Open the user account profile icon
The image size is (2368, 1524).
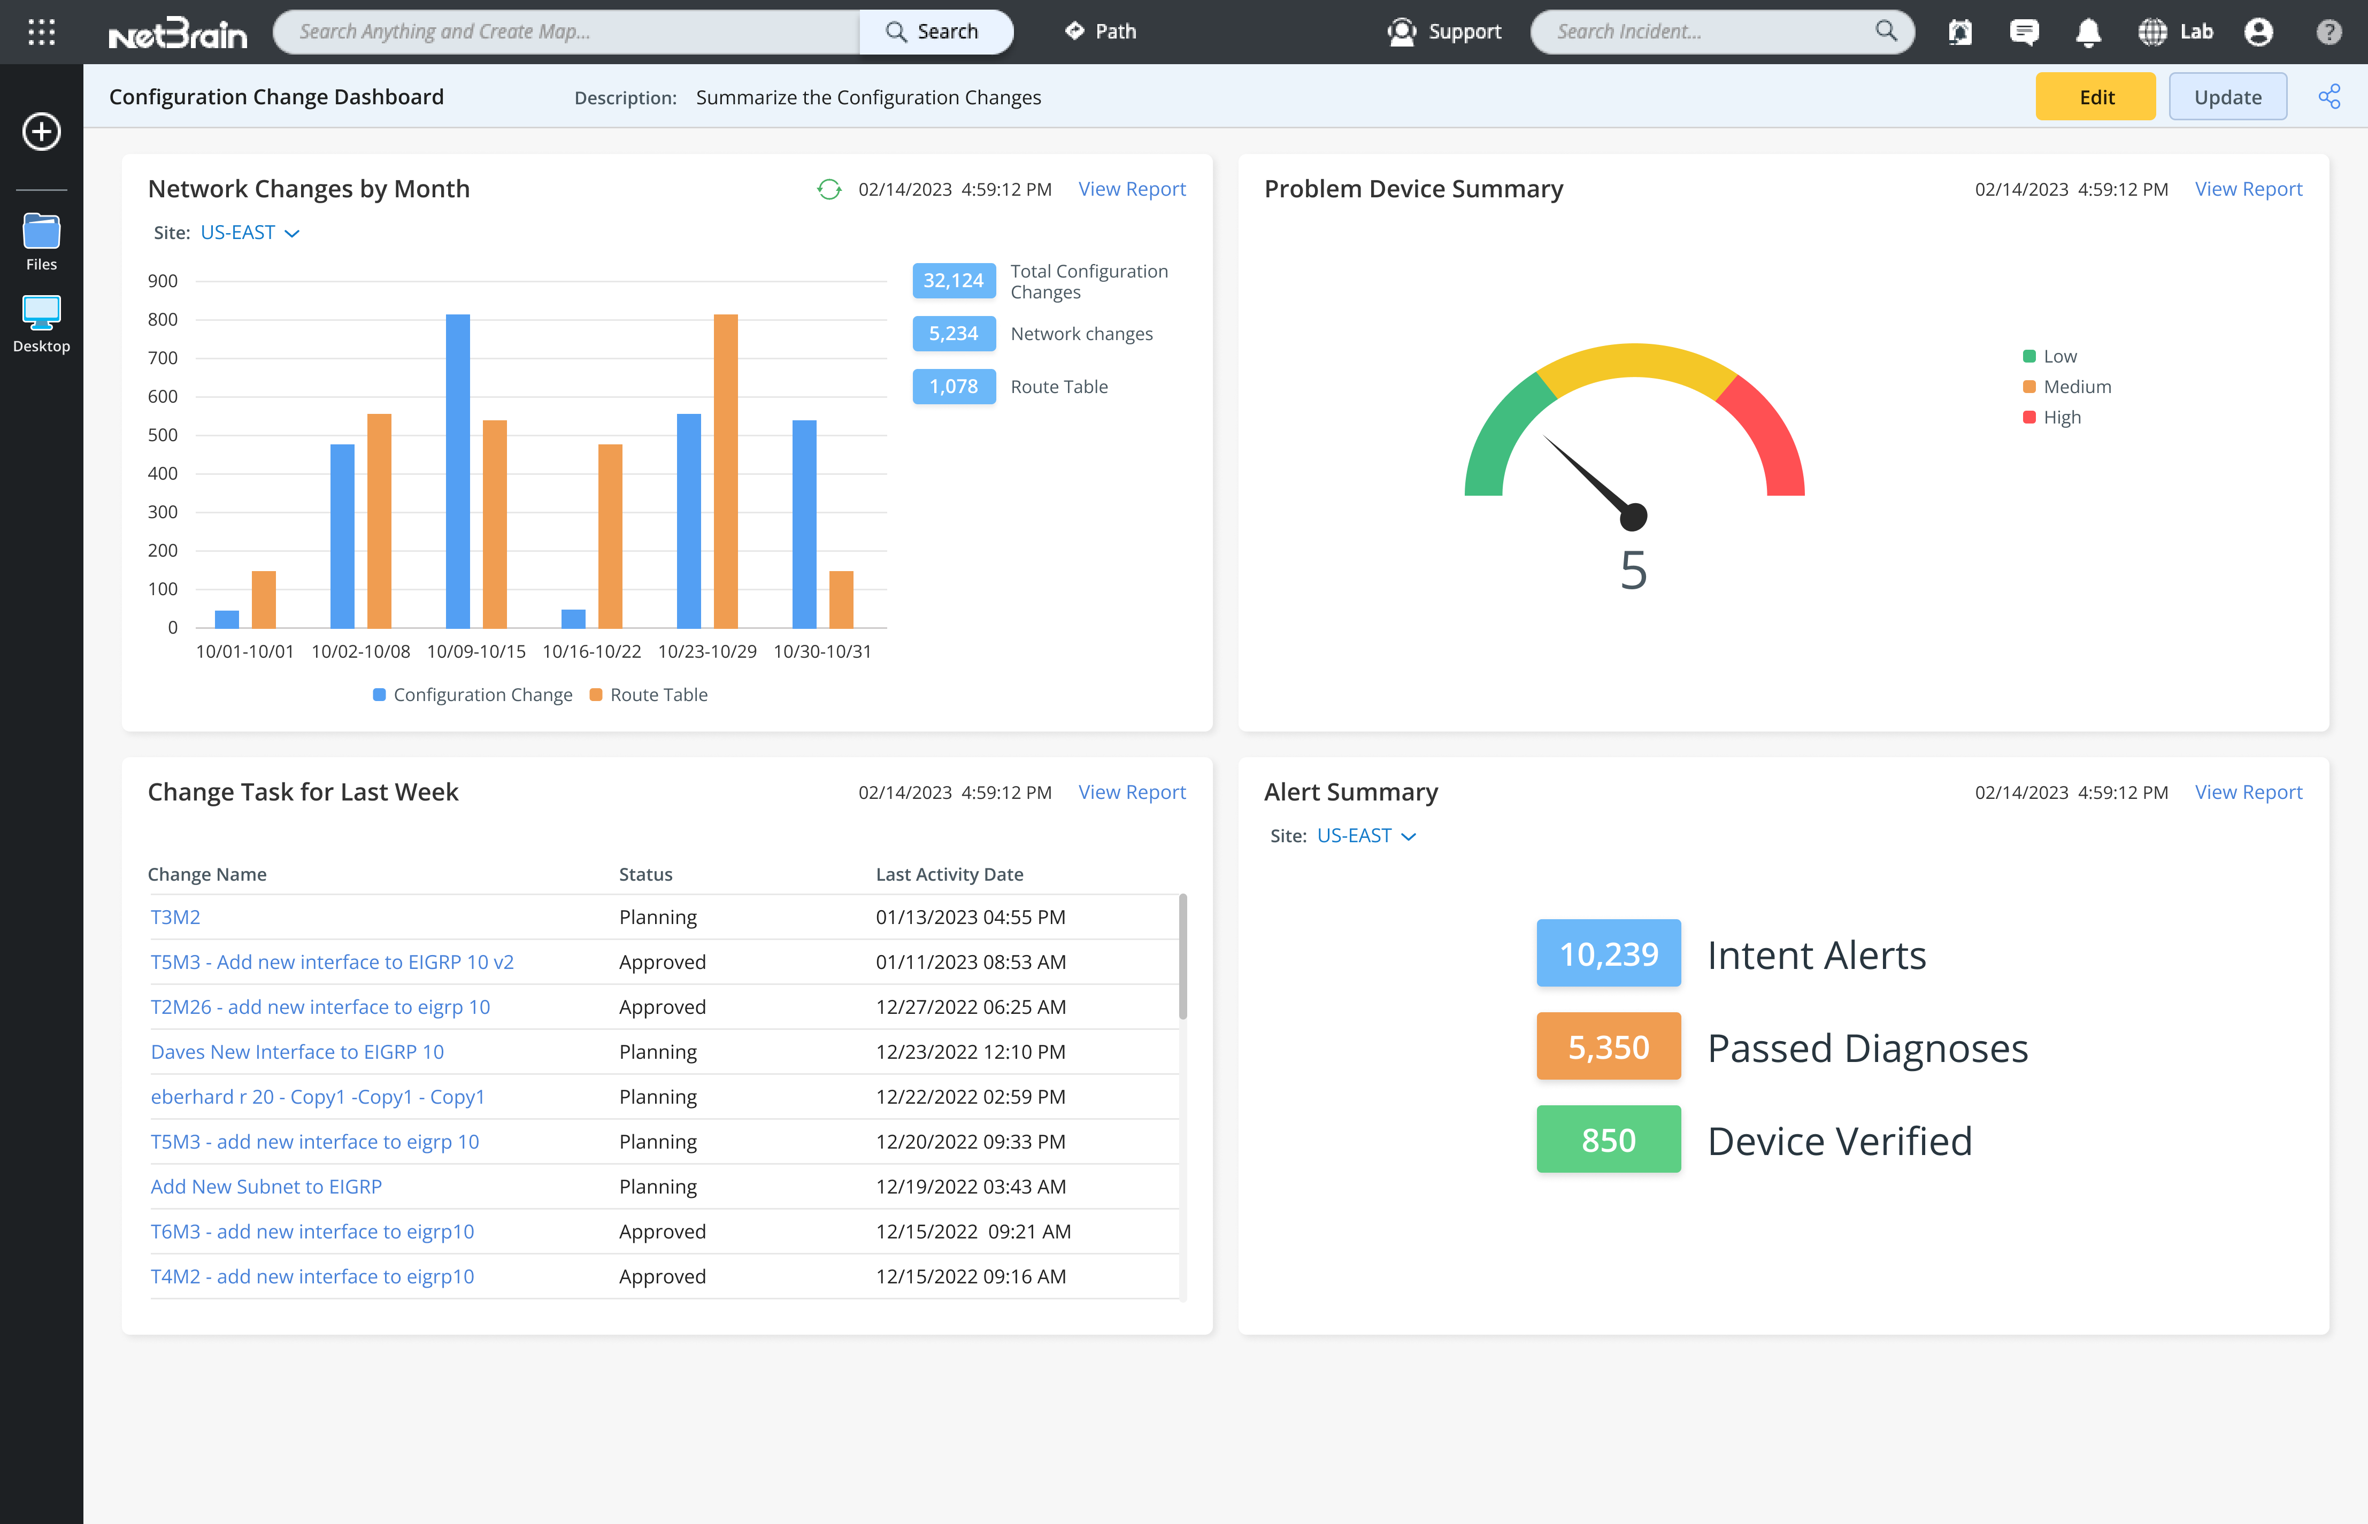tap(2258, 33)
